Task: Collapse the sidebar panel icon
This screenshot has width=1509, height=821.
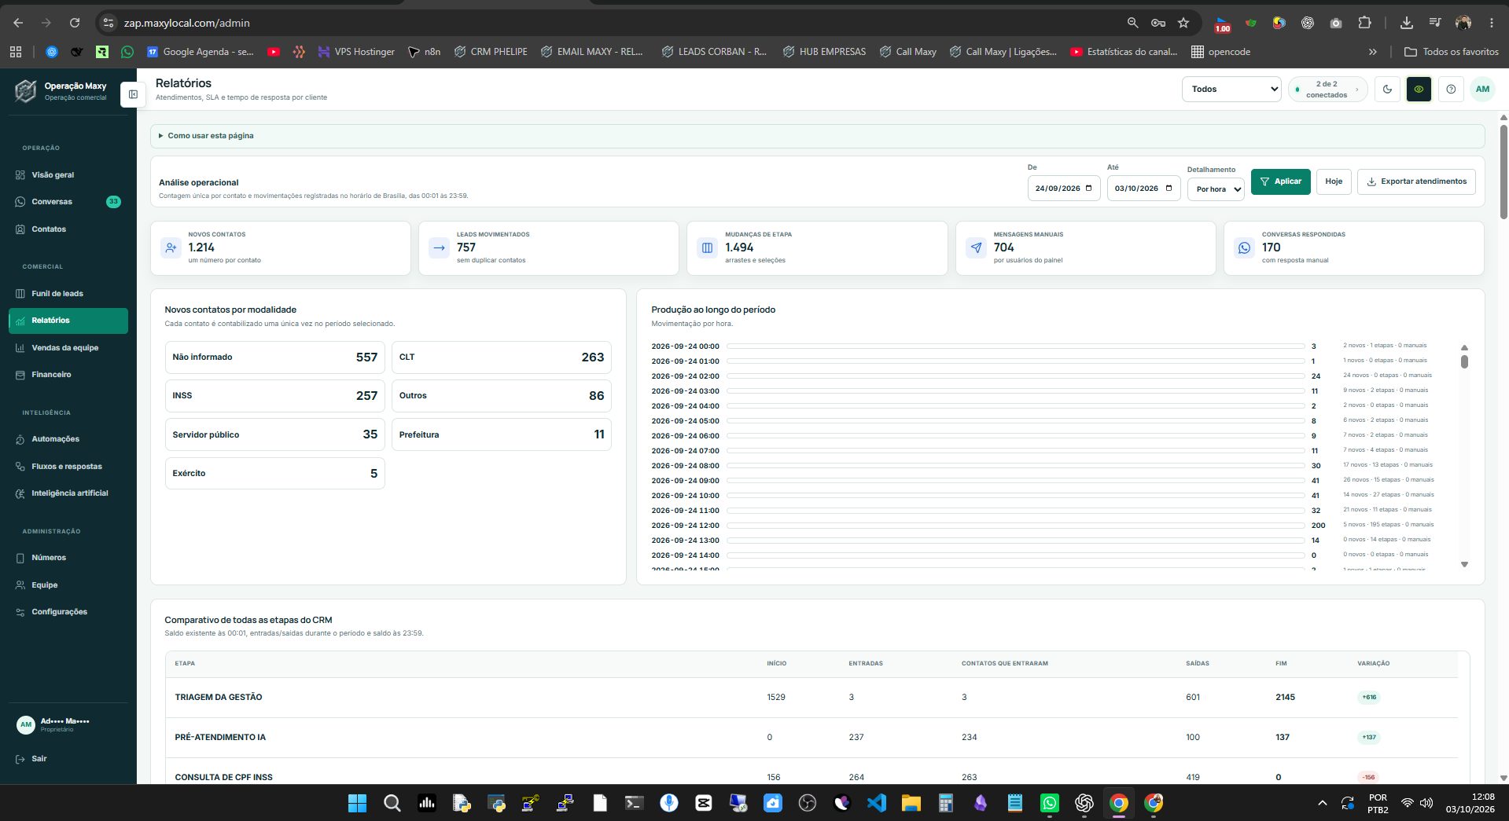Action: pyautogui.click(x=133, y=94)
